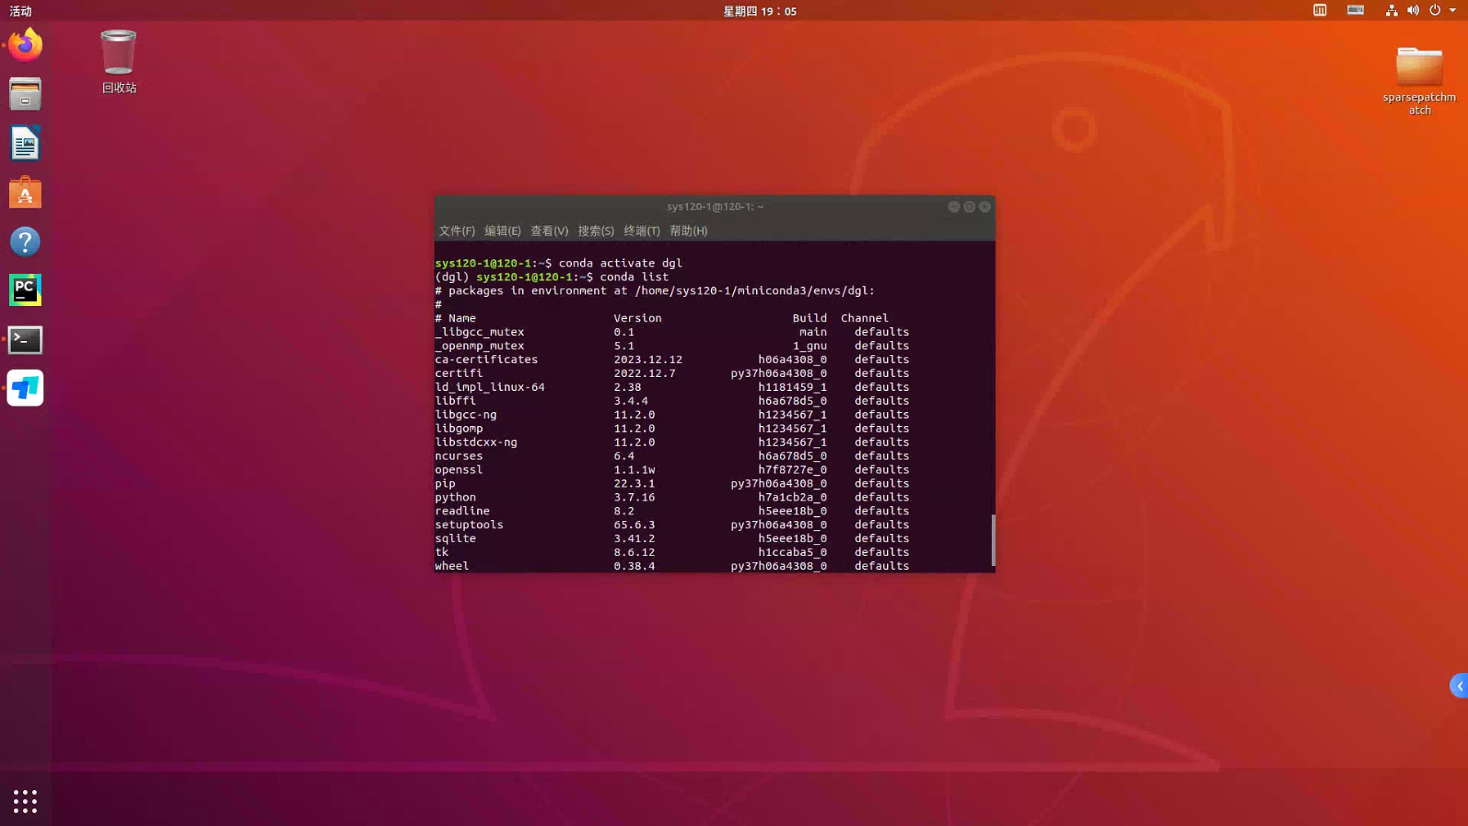Select the Terminal dock icon
The height and width of the screenshot is (826, 1468).
tap(25, 339)
